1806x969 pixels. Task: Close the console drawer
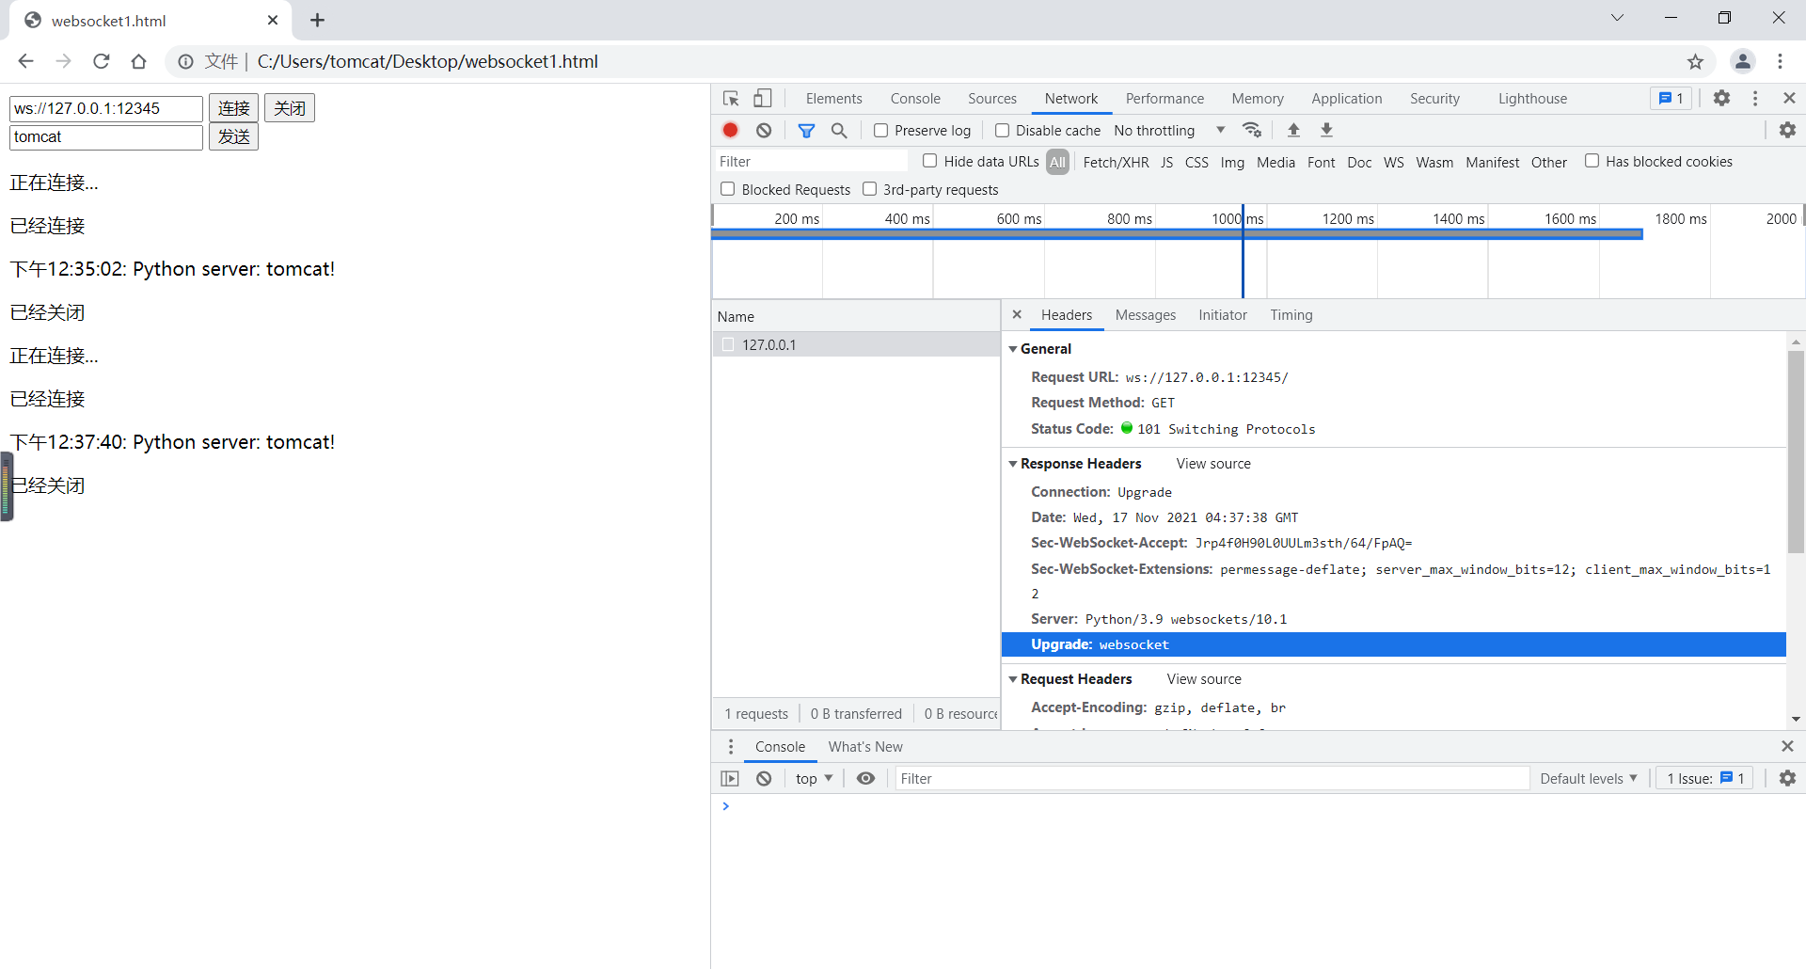click(1787, 746)
